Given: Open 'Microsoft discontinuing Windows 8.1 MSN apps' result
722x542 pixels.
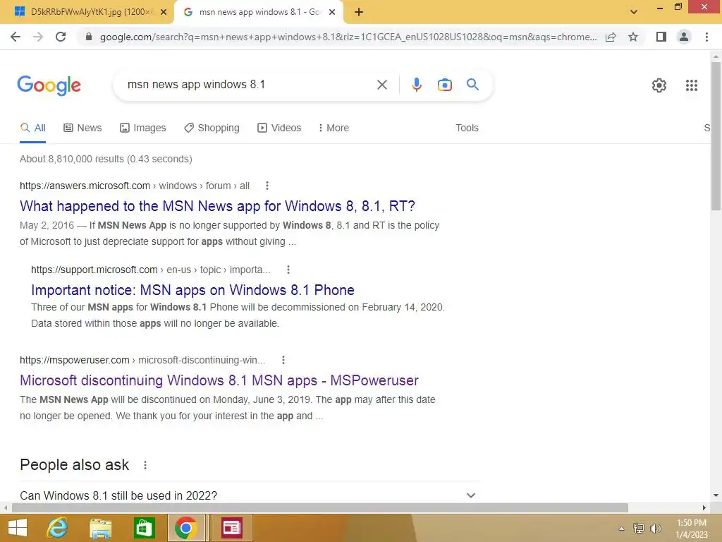Looking at the screenshot, I should (x=219, y=380).
